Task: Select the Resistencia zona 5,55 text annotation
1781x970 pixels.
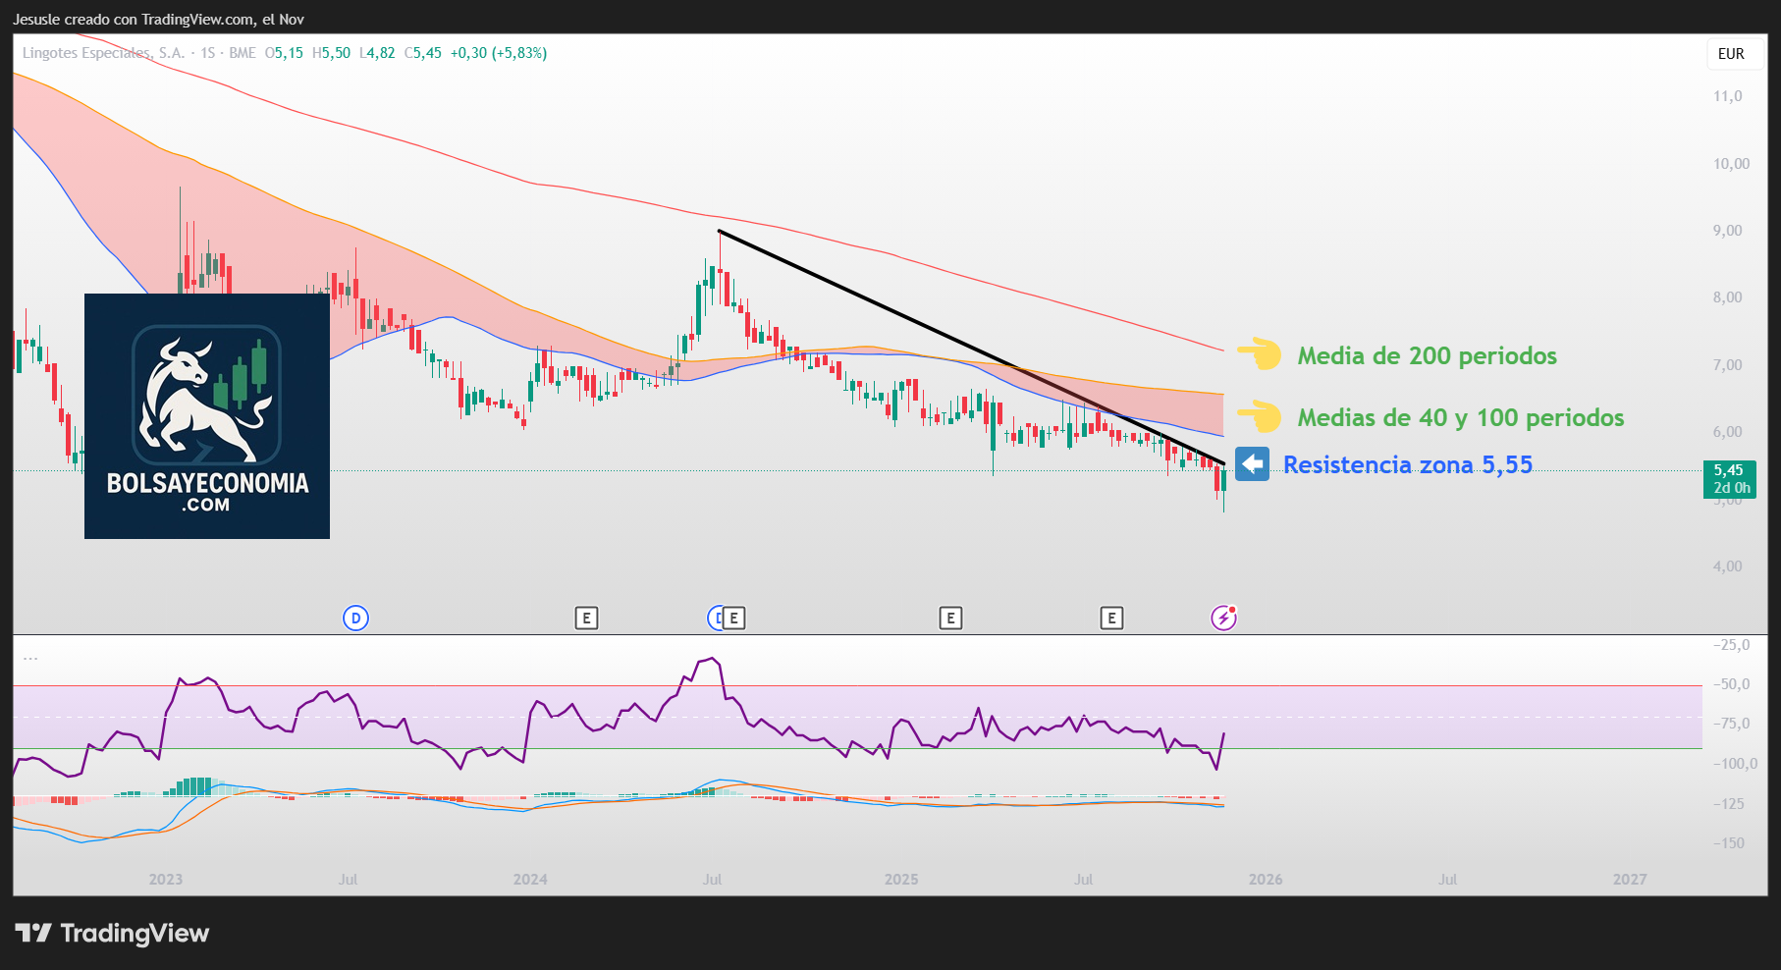Action: (1407, 464)
